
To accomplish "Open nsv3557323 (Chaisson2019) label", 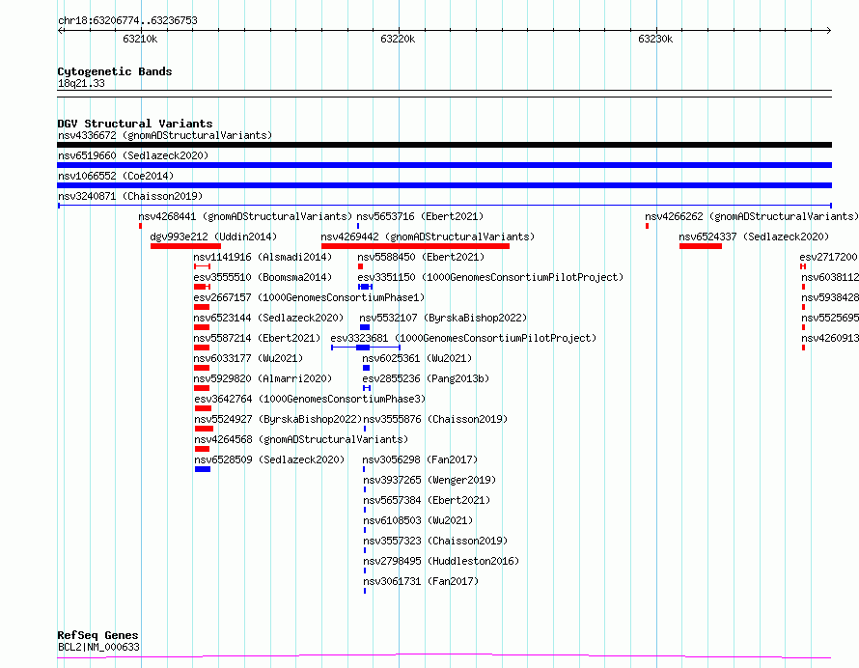I will pyautogui.click(x=435, y=541).
